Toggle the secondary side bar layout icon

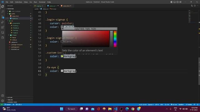(177, 2)
